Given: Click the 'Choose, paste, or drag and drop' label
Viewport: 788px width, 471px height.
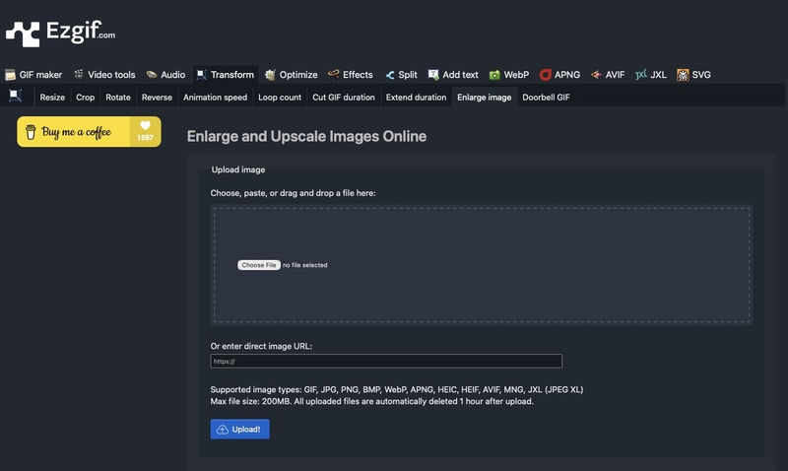Looking at the screenshot, I should tap(293, 193).
